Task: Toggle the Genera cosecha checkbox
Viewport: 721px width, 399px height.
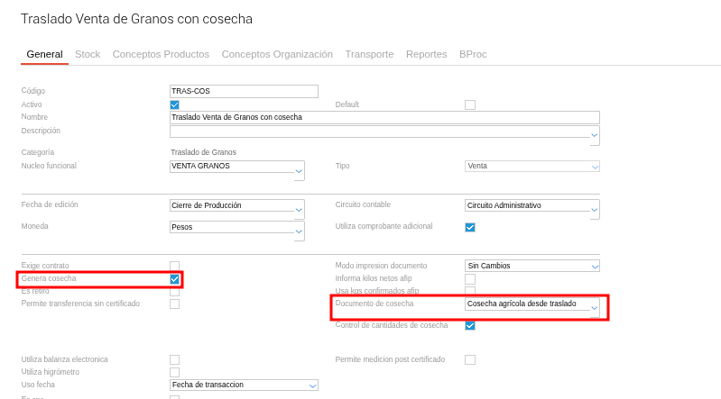Action: pyautogui.click(x=175, y=279)
